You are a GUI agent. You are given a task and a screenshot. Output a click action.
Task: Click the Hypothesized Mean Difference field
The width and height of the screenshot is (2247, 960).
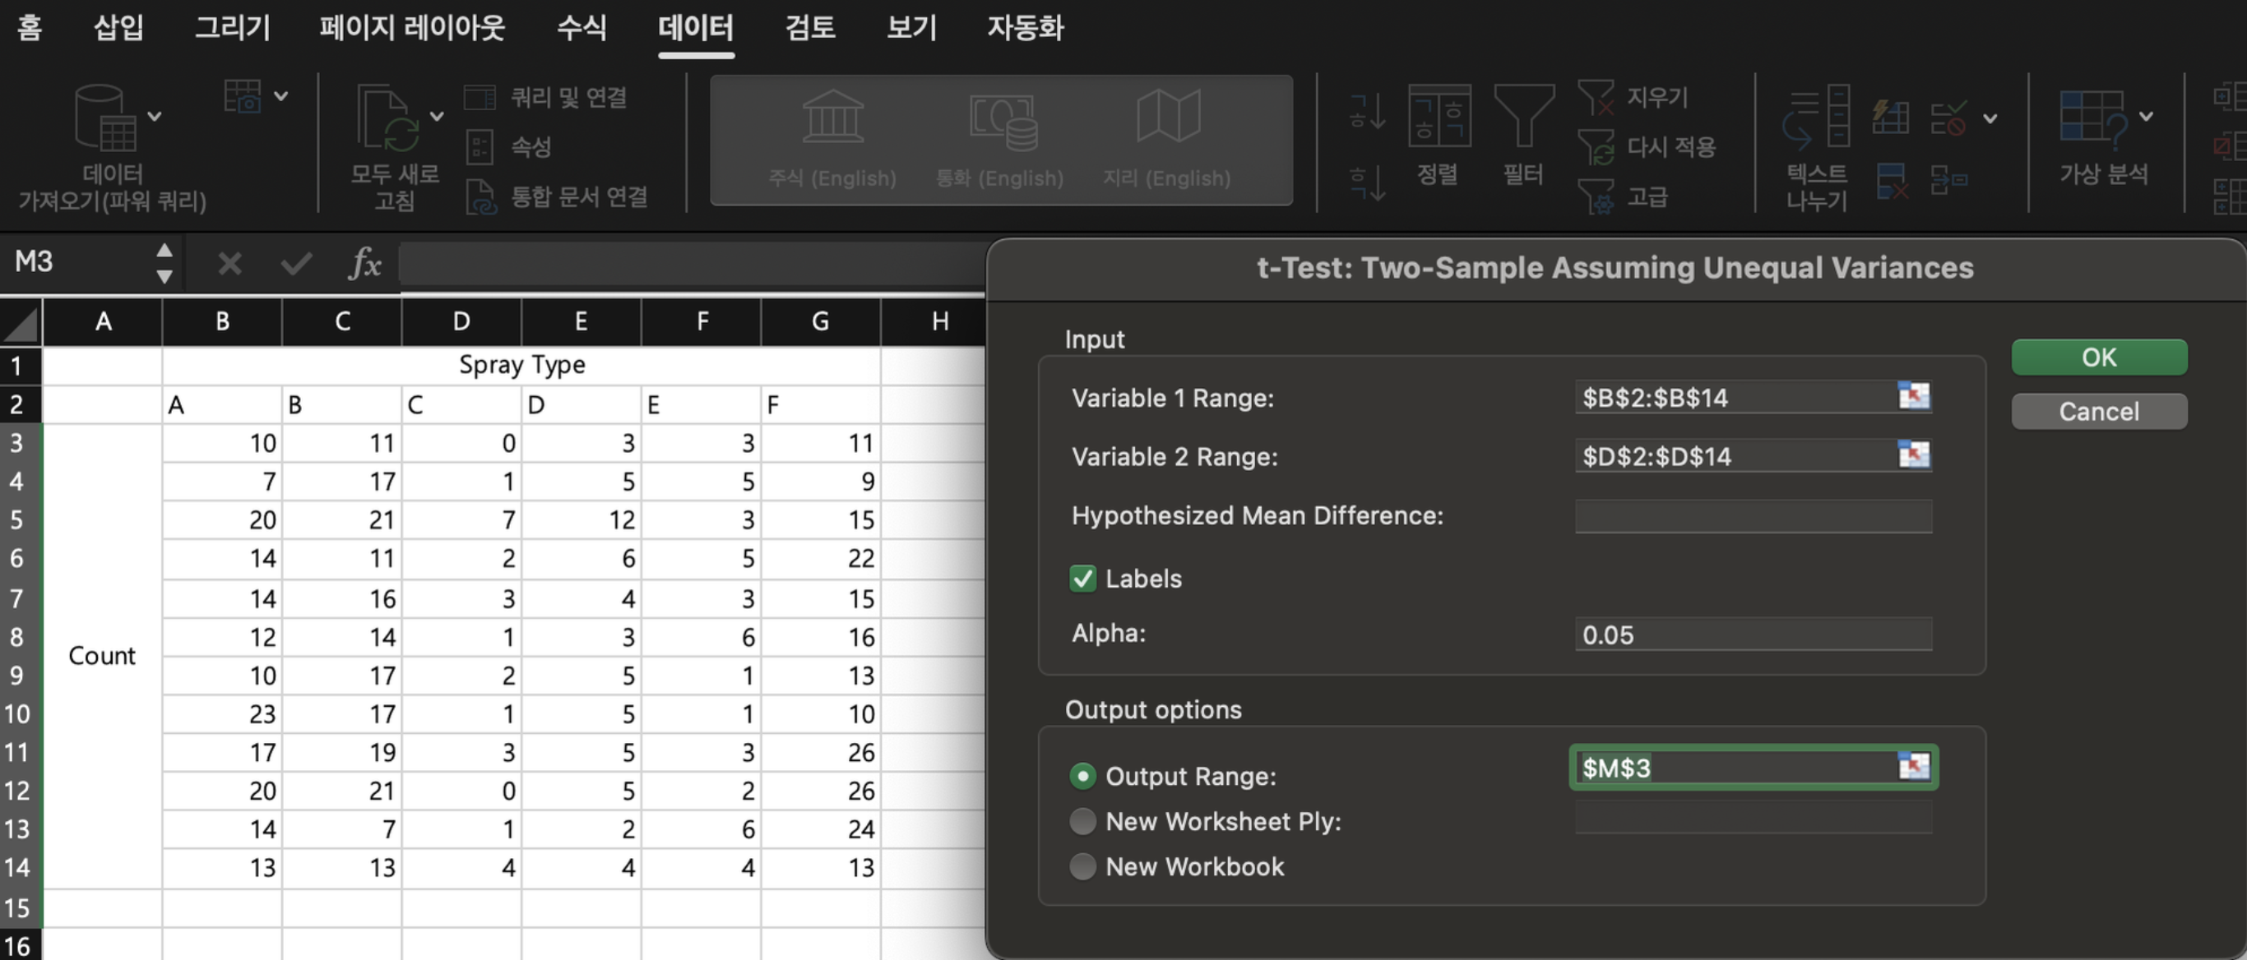(1753, 516)
